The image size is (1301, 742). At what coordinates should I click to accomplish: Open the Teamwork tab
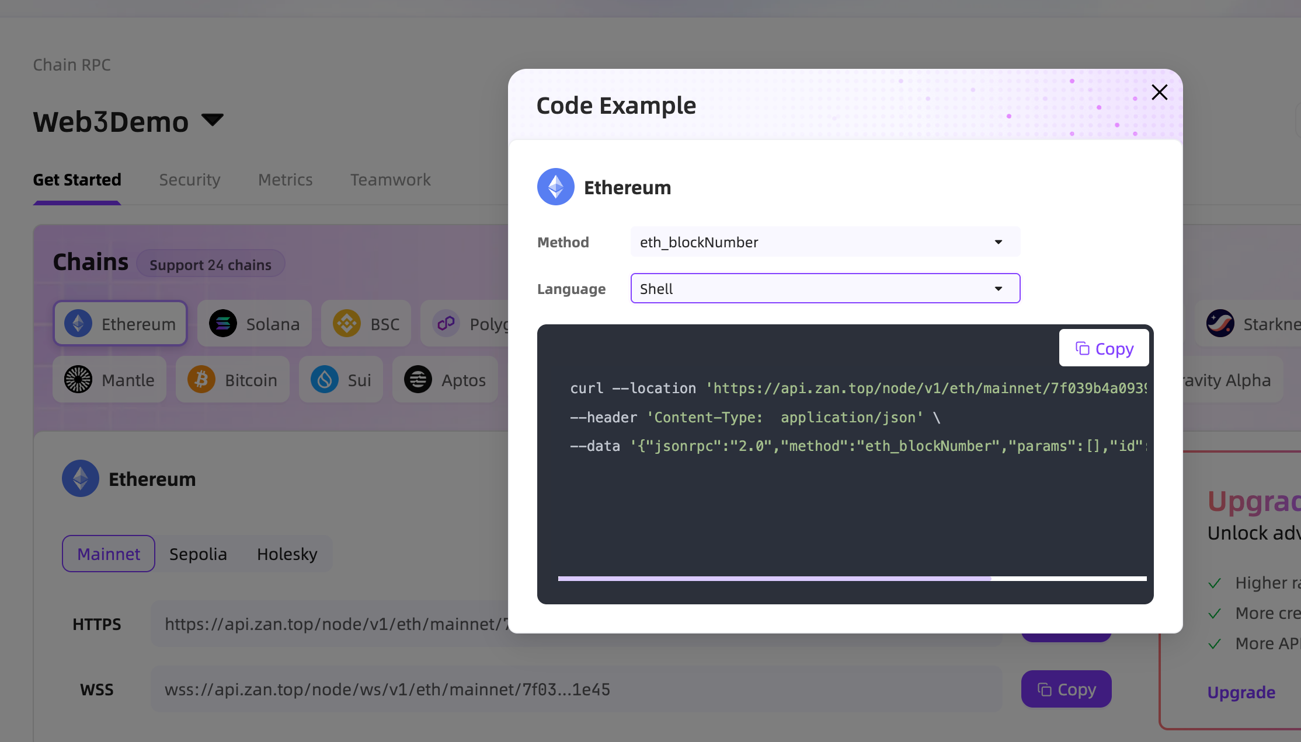(x=390, y=180)
